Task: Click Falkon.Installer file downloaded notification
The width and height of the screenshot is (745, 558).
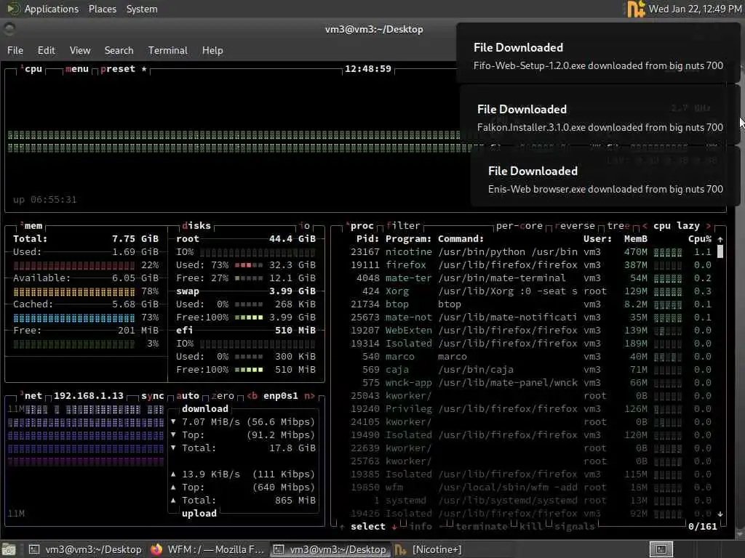Action: (x=599, y=116)
